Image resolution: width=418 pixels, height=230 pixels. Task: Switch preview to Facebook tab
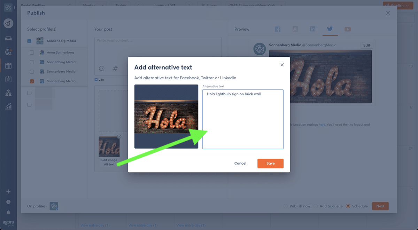pyautogui.click(x=278, y=29)
